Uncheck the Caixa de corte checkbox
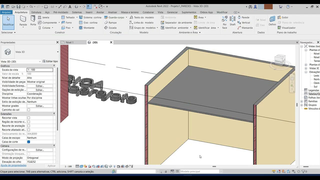The width and height of the screenshot is (320, 180). (x=28, y=142)
